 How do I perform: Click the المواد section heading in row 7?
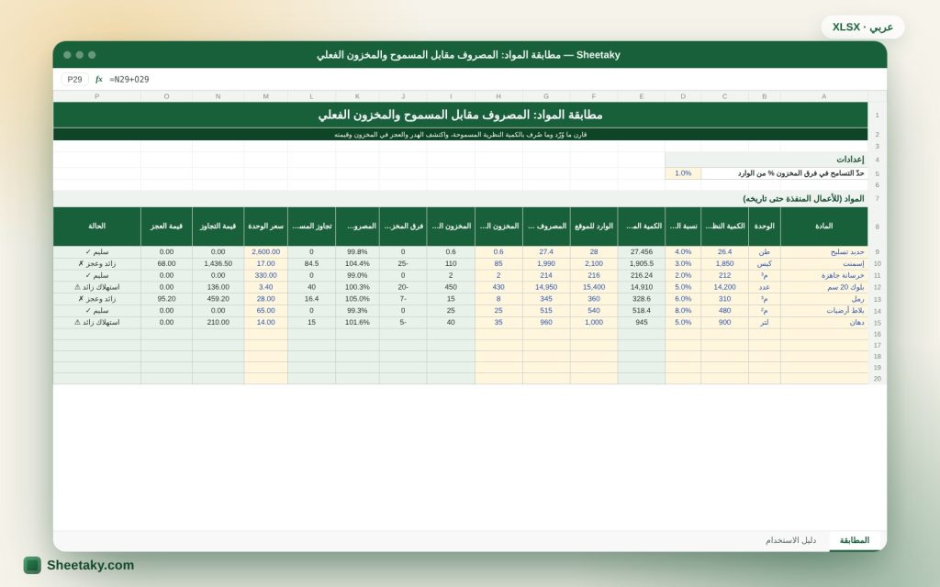[x=461, y=198]
